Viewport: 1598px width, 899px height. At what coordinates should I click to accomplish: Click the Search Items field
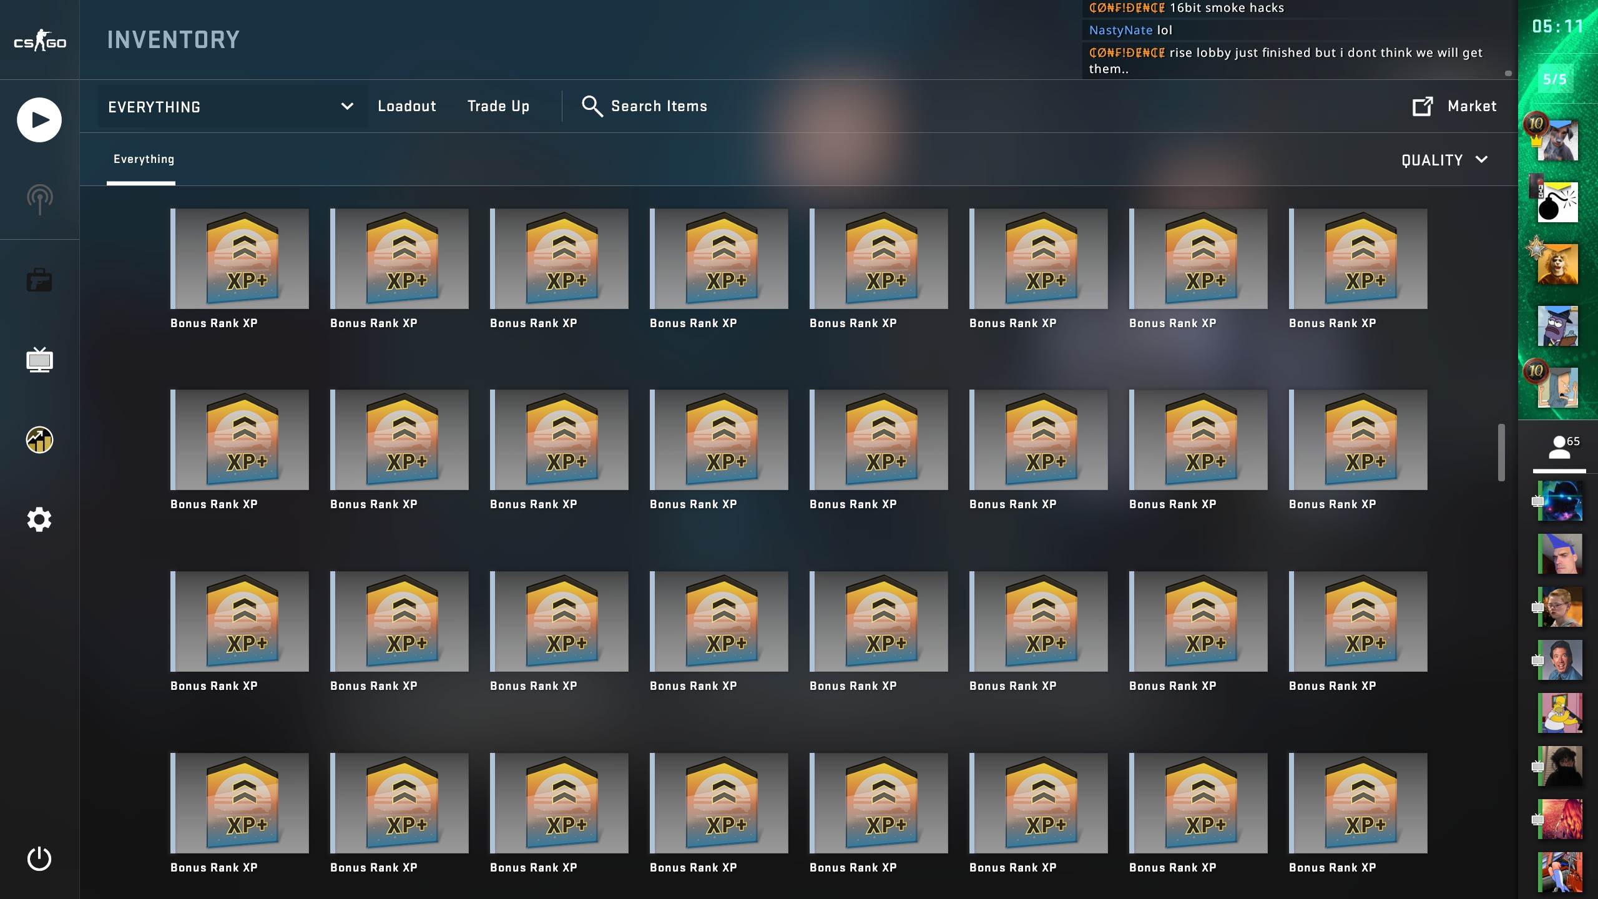coord(659,106)
